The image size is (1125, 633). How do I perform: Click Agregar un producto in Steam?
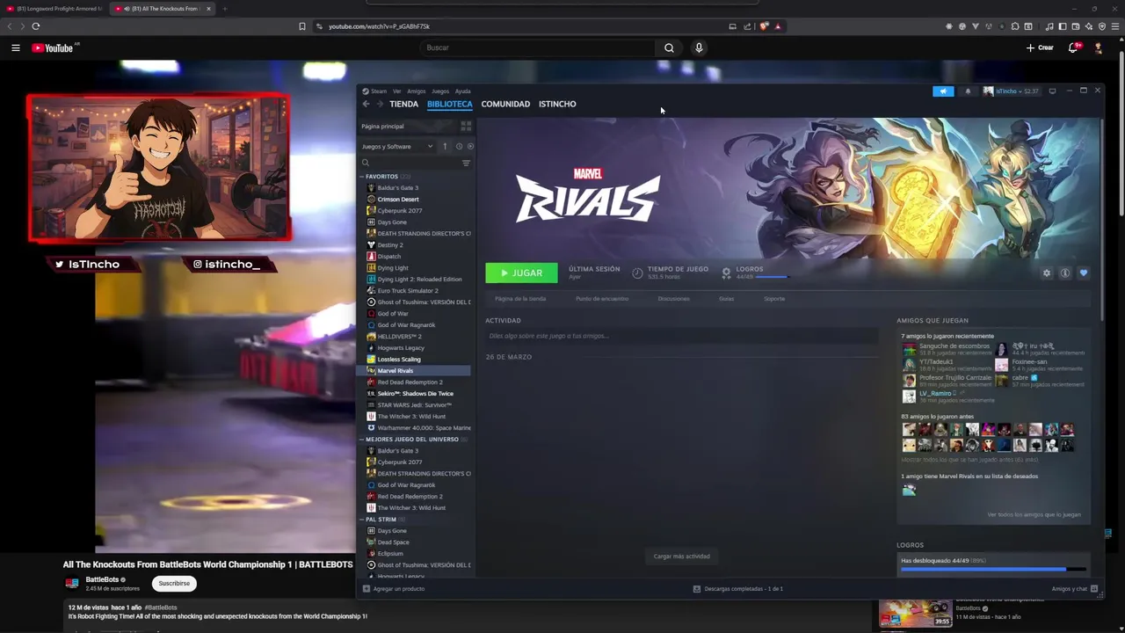coord(394,588)
